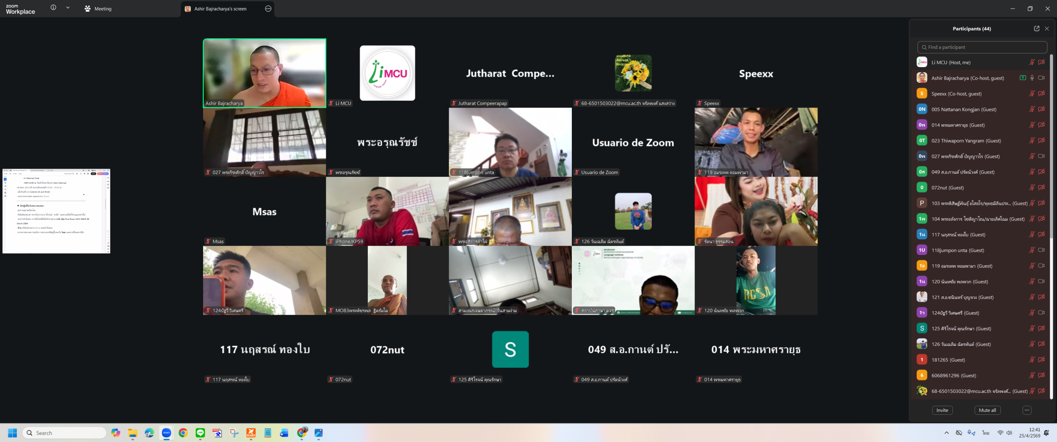Click the Find a participant search box
1057x442 pixels.
[982, 47]
